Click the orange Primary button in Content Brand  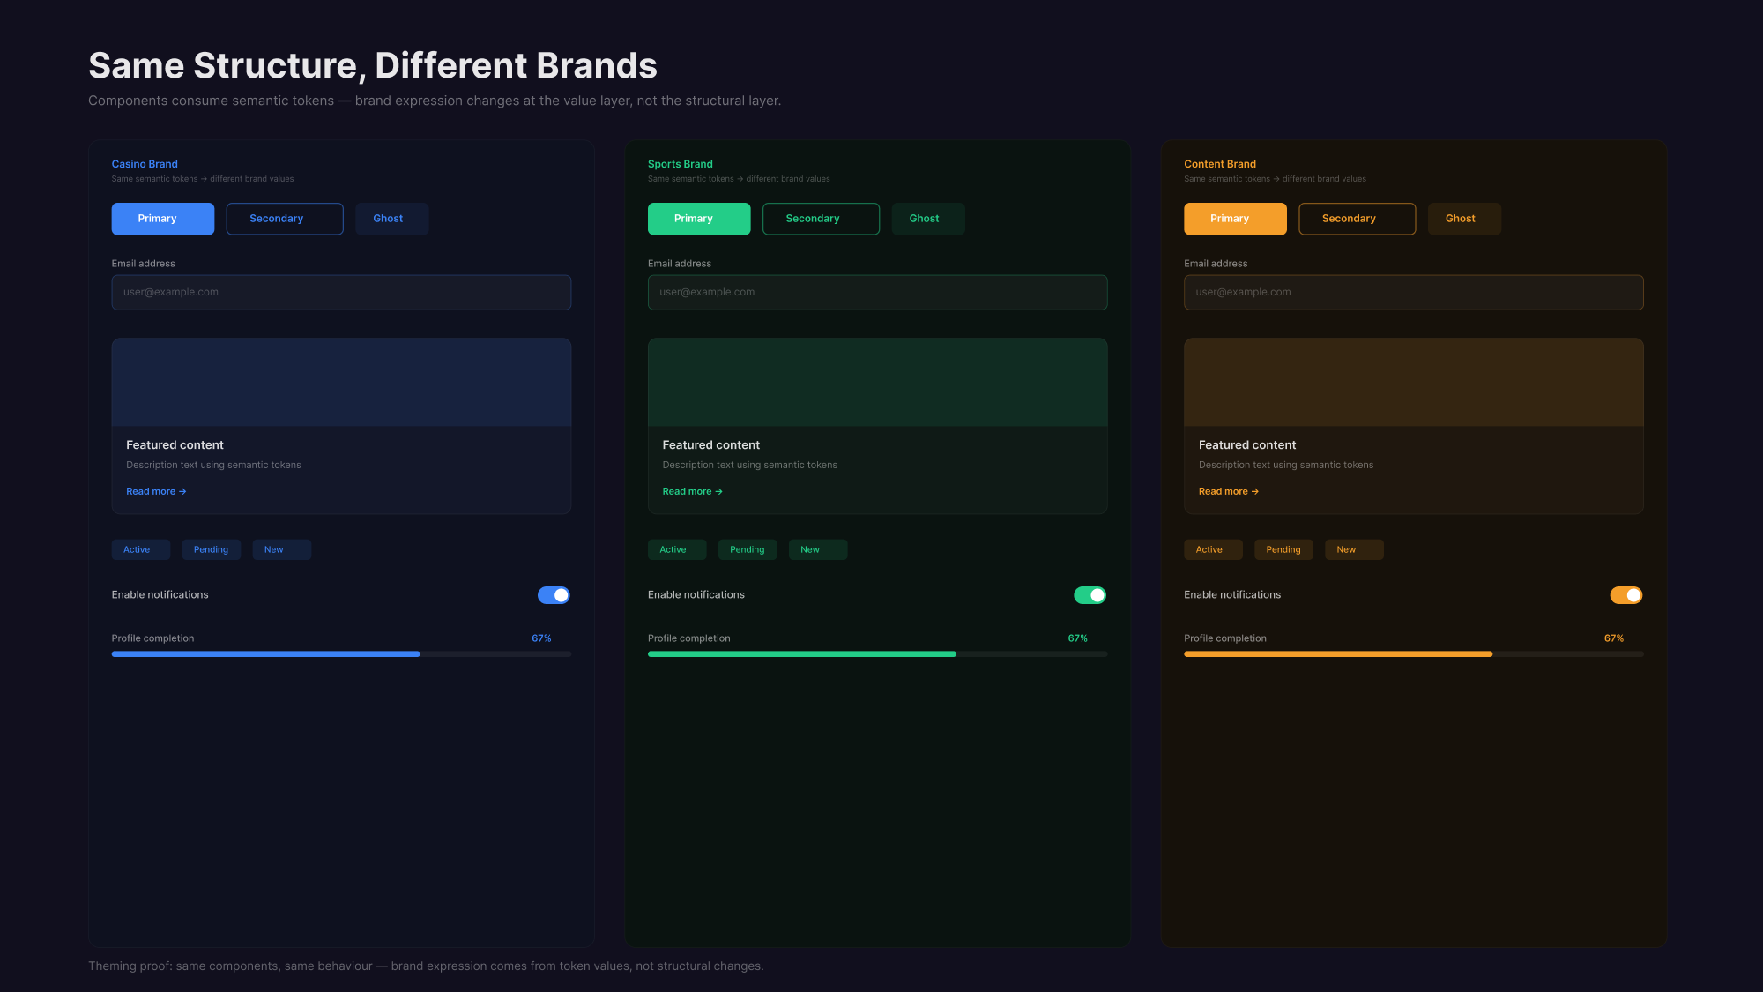(1235, 219)
